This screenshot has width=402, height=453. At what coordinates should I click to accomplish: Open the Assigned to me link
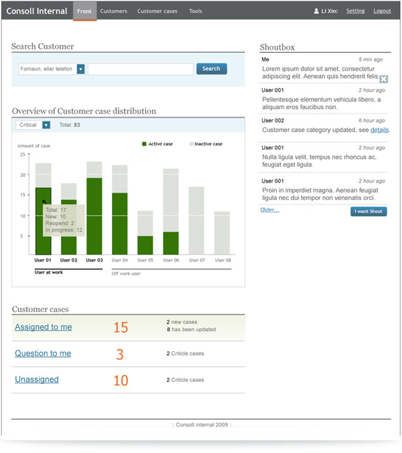click(44, 327)
